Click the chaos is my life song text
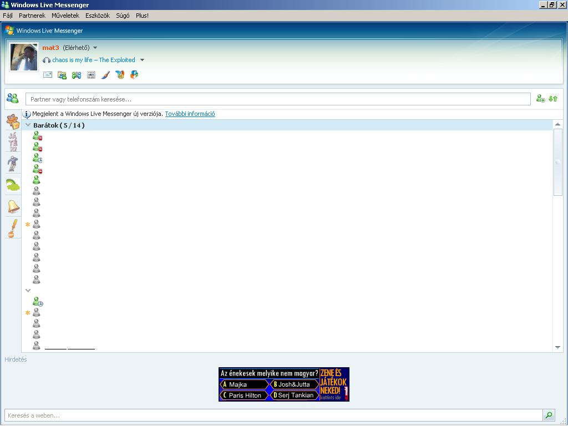Viewport: 568px width, 426px height. pyautogui.click(x=94, y=60)
